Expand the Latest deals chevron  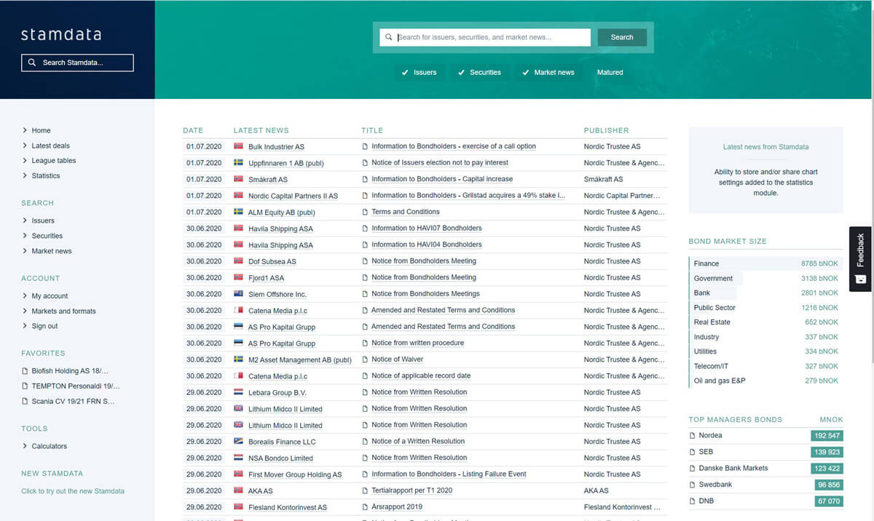[x=25, y=146]
